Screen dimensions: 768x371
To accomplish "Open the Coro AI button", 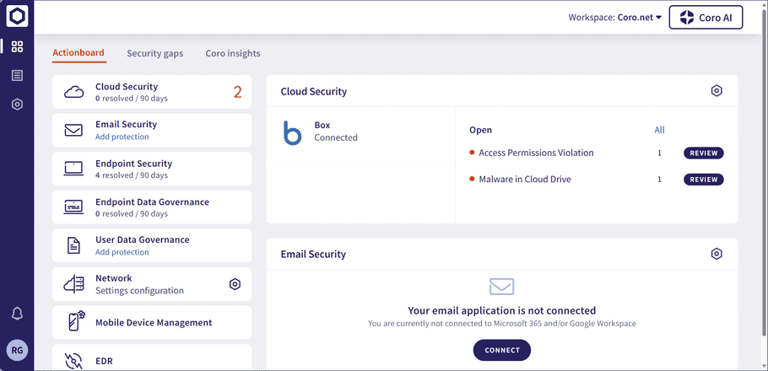I will pyautogui.click(x=706, y=18).
